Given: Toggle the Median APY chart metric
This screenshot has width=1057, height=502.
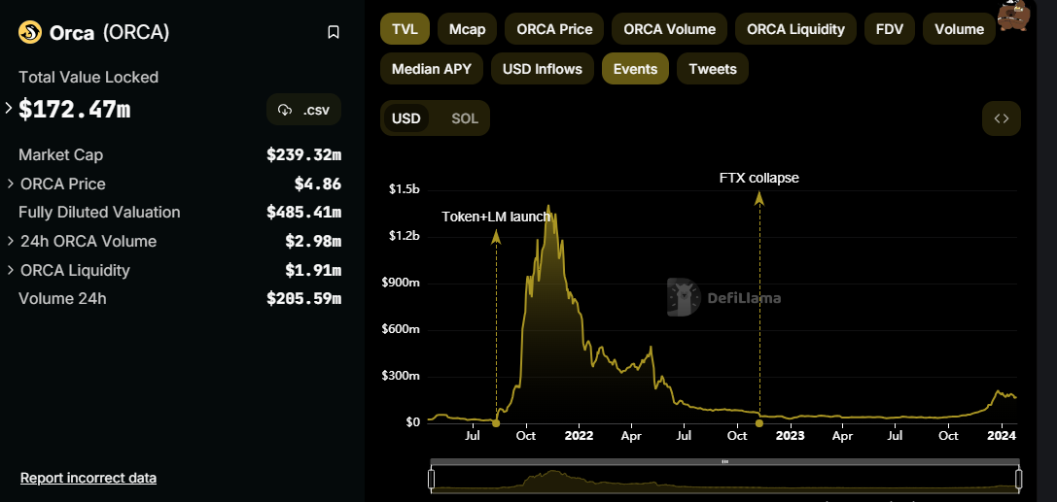Looking at the screenshot, I should point(432,69).
